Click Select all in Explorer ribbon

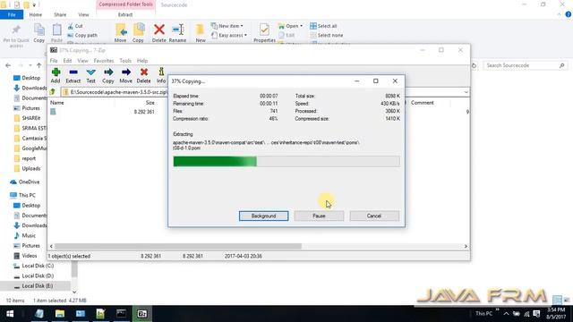(x=323, y=26)
